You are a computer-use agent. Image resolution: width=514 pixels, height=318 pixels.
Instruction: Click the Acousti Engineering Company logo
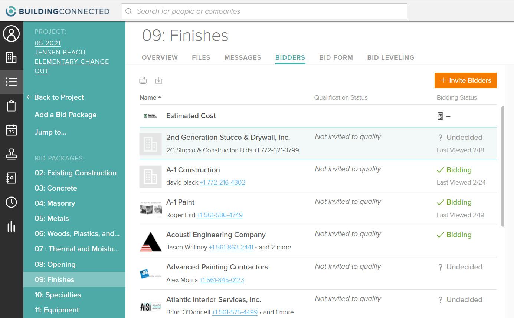pos(150,241)
